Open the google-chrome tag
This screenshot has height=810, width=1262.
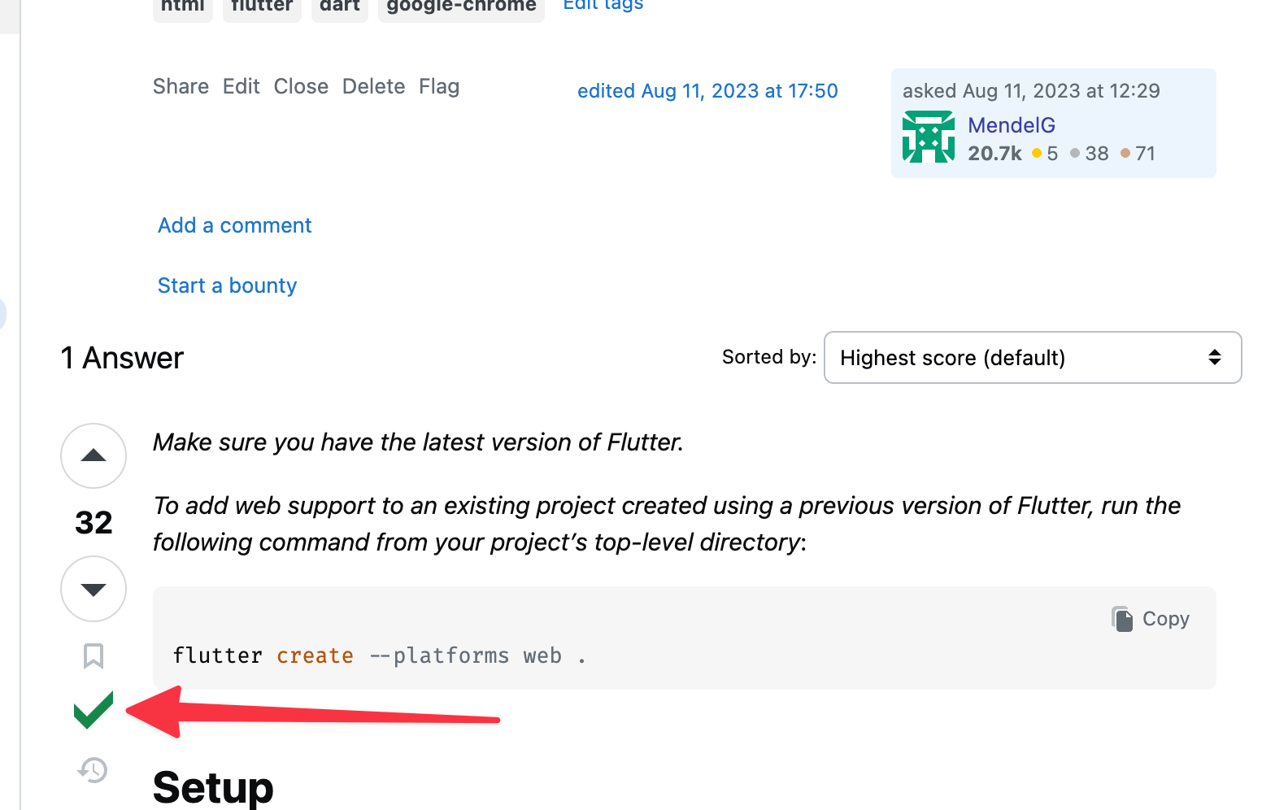coord(461,7)
